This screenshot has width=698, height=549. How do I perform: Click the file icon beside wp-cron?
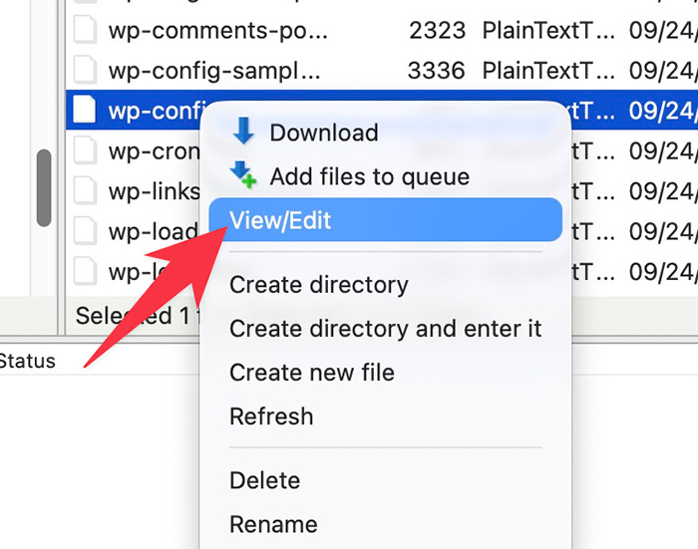point(86,150)
